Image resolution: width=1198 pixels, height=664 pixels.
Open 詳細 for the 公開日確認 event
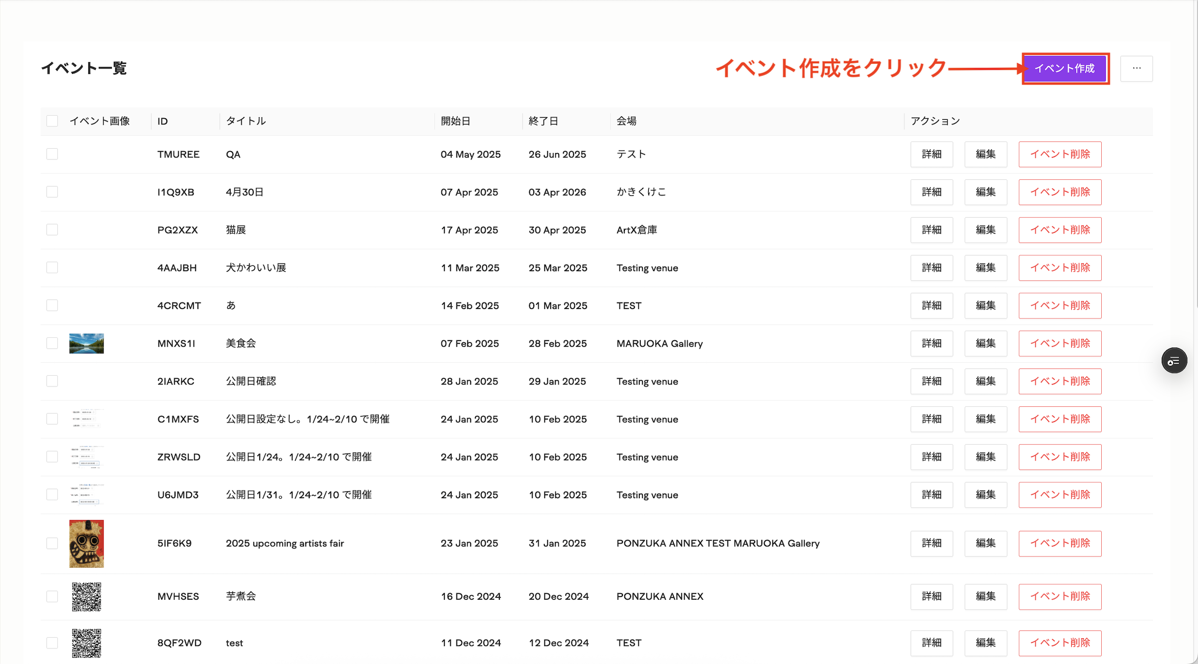[x=932, y=381]
